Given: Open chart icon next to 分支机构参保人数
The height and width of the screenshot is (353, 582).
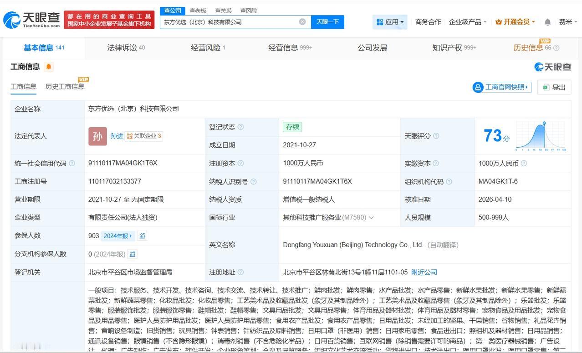Looking at the screenshot, I should [132, 254].
